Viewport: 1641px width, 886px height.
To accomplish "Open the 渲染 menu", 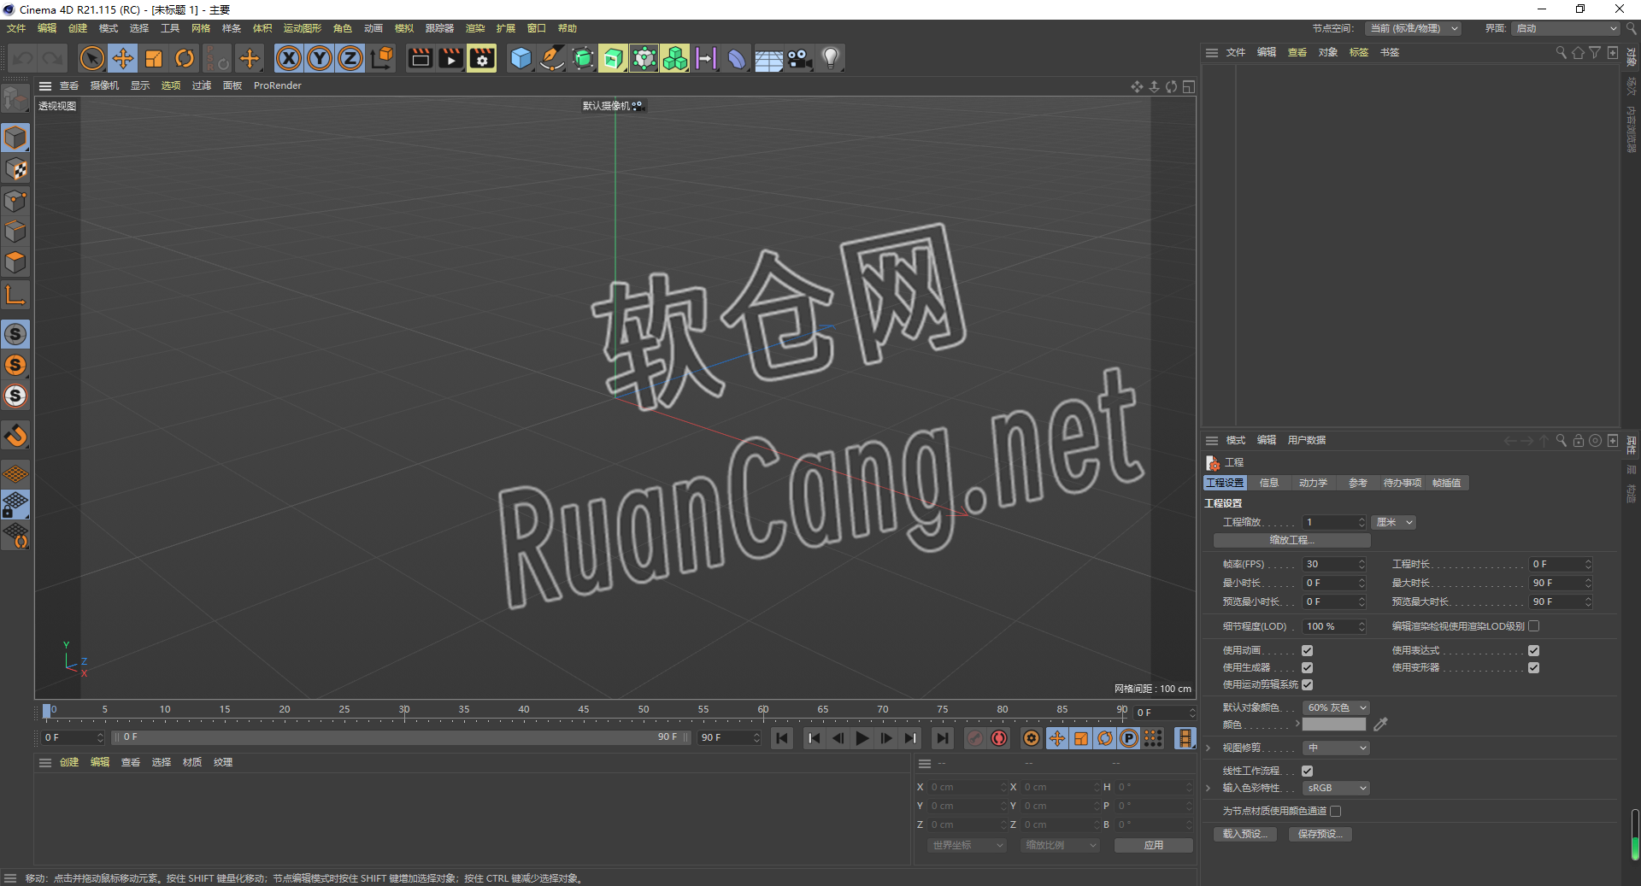I will click(x=475, y=28).
